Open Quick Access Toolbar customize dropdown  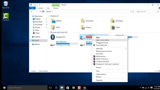point(39,5)
